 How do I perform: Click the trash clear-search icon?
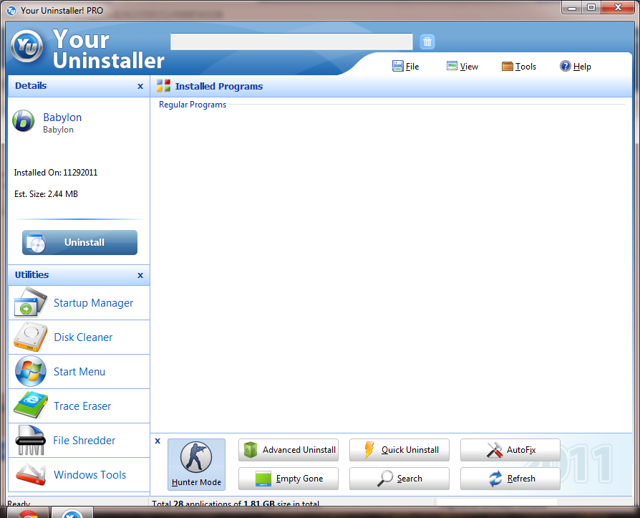click(427, 42)
